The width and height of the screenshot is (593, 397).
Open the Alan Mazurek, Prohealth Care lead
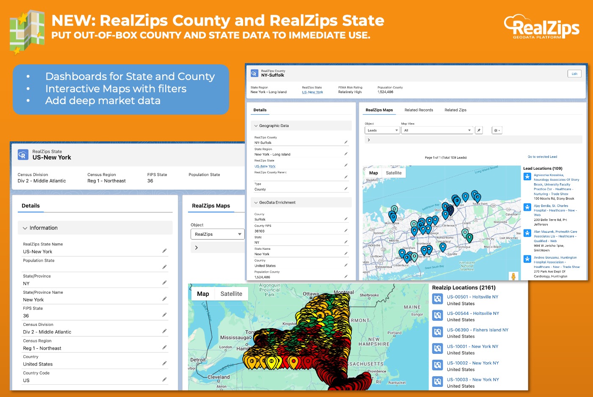[x=555, y=236]
